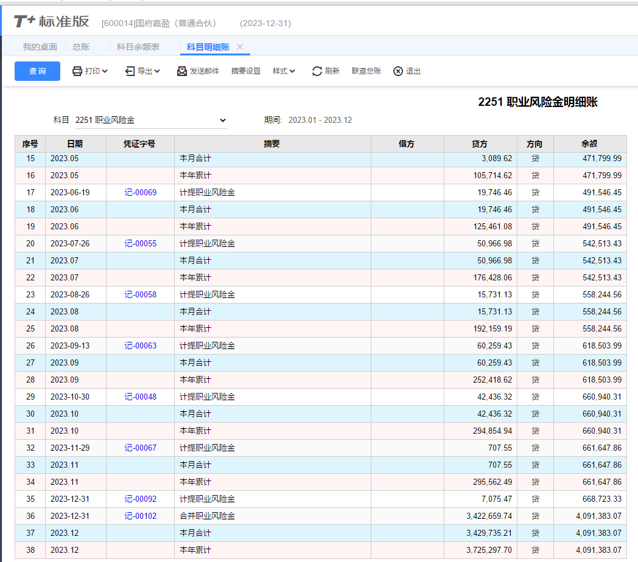This screenshot has height=562, width=638.
Task: Click the blue 查询 button
Action: tap(37, 71)
